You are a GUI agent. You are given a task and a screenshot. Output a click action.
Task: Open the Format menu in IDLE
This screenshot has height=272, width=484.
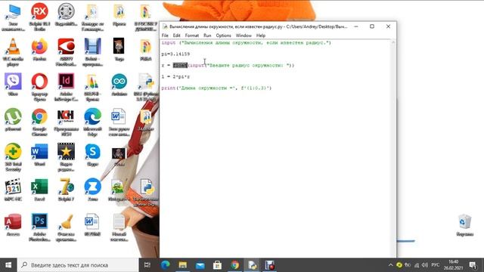click(191, 36)
